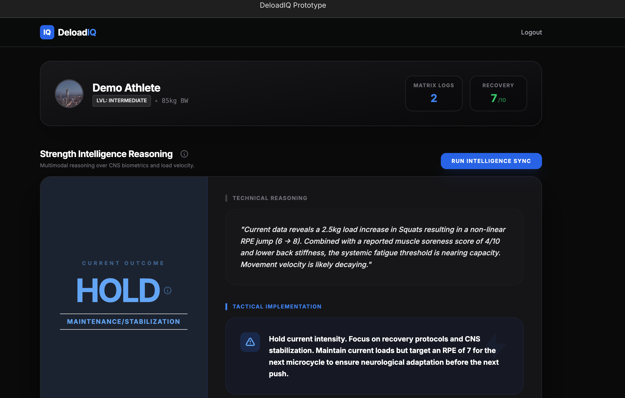Click the DeloadIQ Prototype window title
The image size is (625, 398).
(x=293, y=5)
